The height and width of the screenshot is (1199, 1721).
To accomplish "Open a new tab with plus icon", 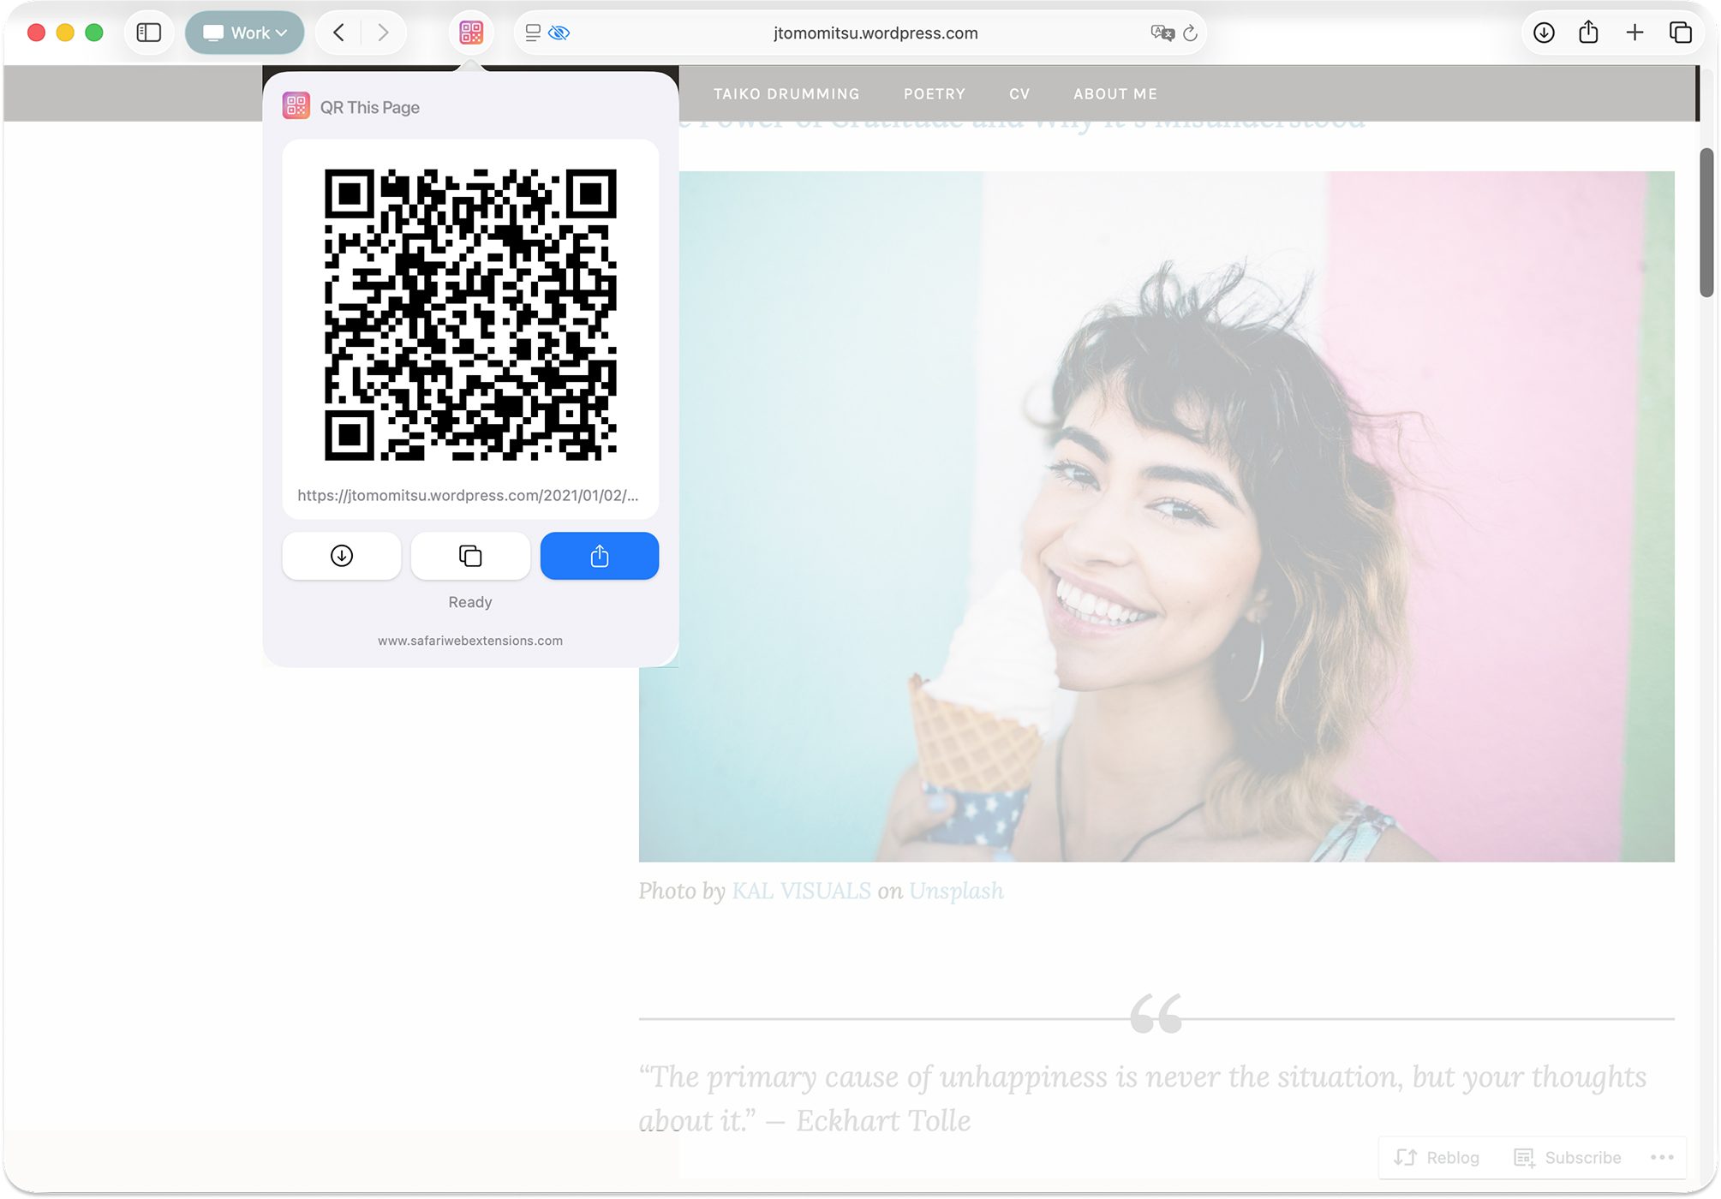I will pos(1634,33).
